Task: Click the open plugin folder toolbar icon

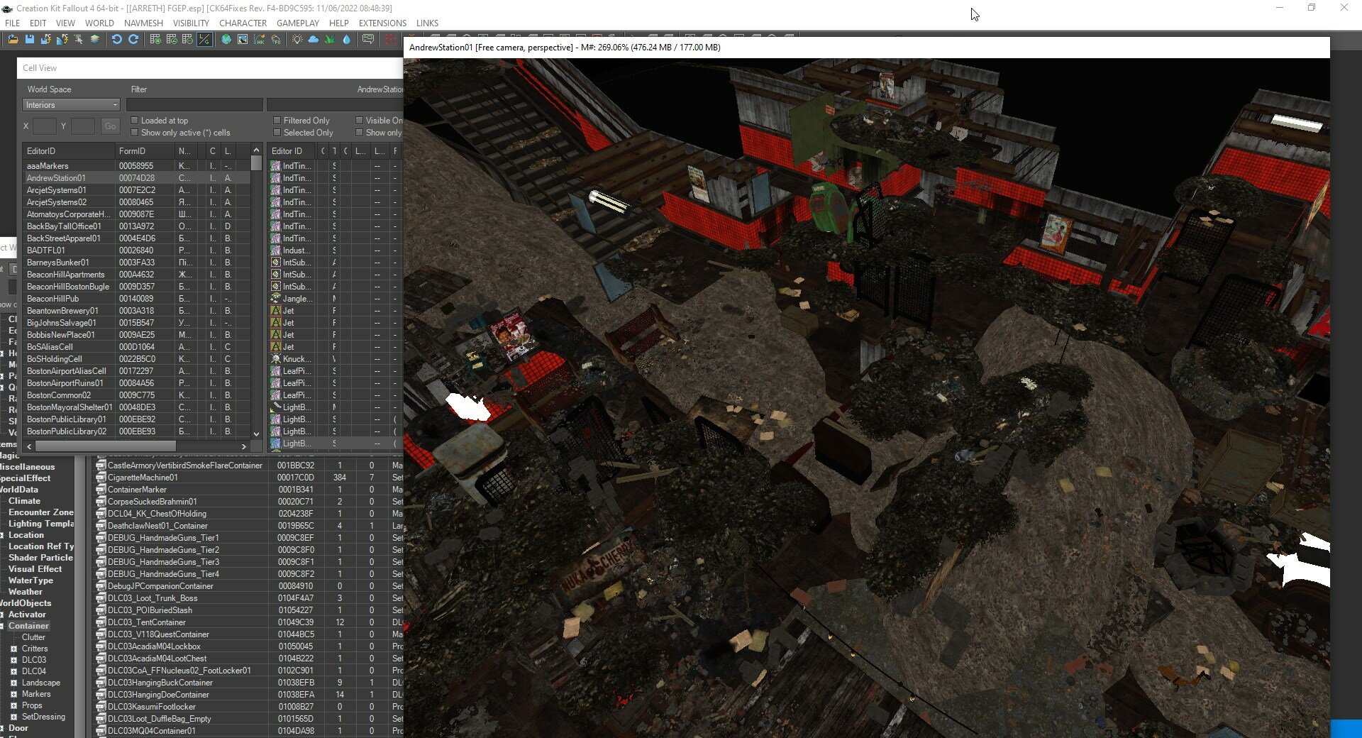Action: [13, 40]
